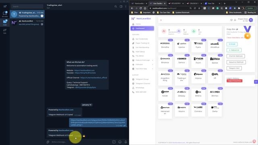Open Other bookmarks folder
The height and width of the screenshot is (145, 258).
[x=234, y=12]
